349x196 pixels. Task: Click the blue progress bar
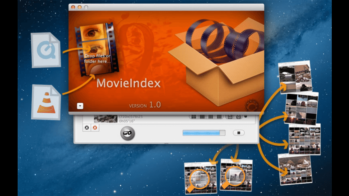pyautogui.click(x=204, y=133)
